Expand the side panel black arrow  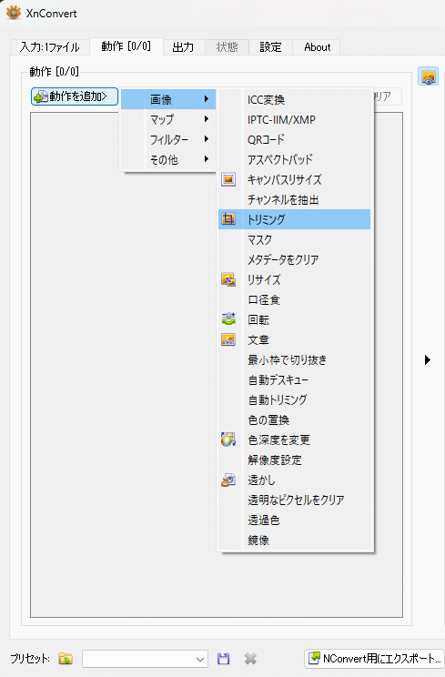tap(428, 359)
